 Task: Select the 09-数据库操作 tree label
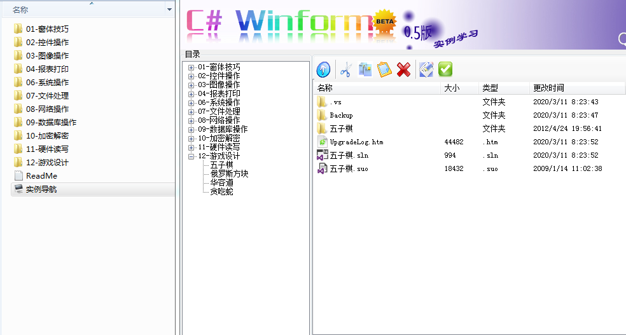click(x=223, y=130)
